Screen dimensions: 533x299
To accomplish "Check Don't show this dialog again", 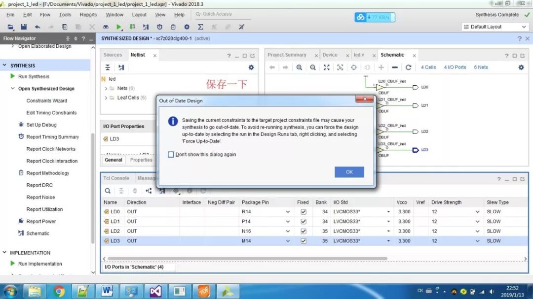I will coord(171,154).
